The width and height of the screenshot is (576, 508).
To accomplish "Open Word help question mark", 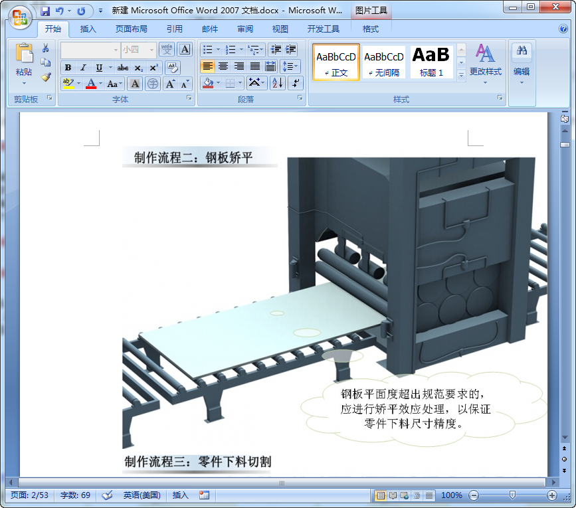I will 563,29.
